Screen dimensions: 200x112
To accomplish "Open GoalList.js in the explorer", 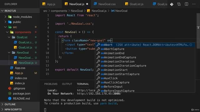I will click(25, 47).
